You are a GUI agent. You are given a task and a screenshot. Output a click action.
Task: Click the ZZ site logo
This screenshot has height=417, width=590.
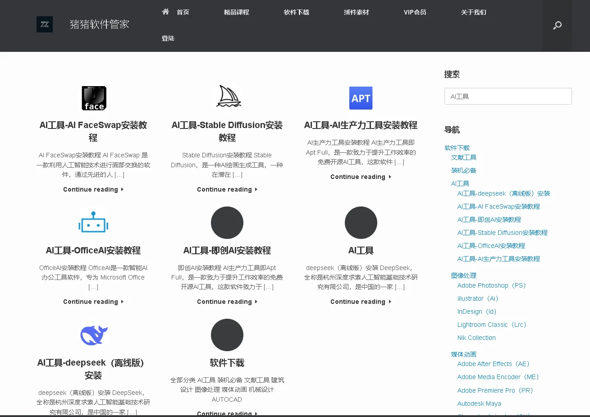pos(45,24)
